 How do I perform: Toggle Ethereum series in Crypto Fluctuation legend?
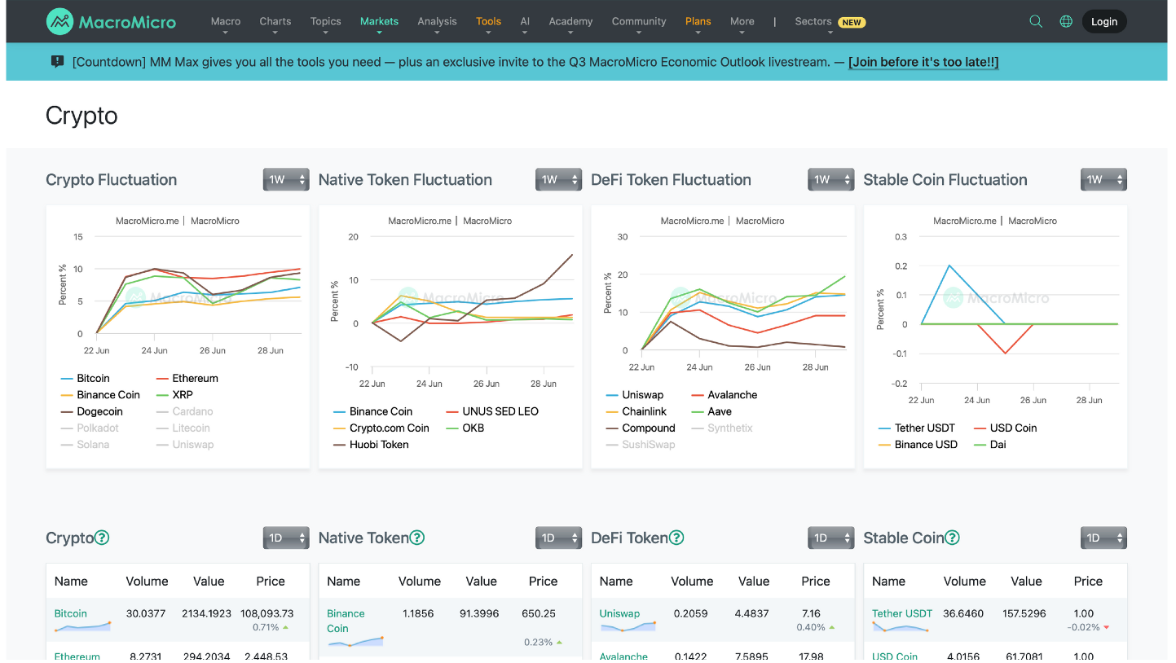[x=187, y=378]
